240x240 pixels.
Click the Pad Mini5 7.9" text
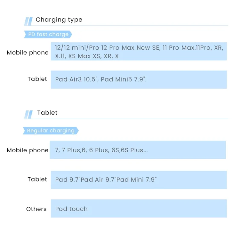(x=124, y=79)
